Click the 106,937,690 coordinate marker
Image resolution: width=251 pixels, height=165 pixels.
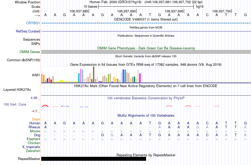127,11
